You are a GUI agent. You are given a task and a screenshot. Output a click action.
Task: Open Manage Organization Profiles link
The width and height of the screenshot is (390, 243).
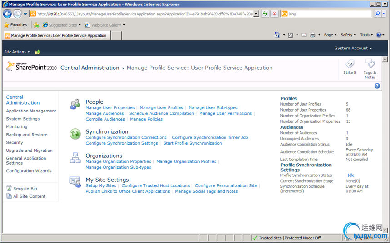[186, 161]
